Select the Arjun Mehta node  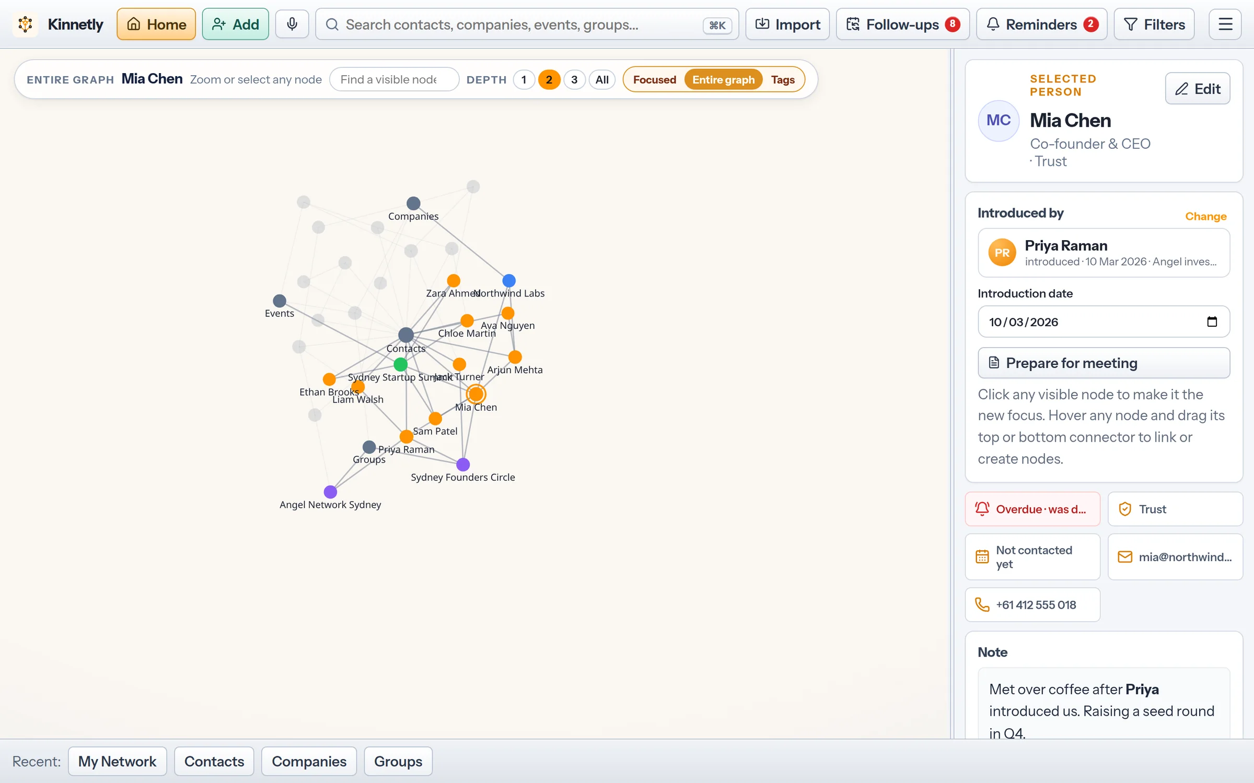pos(515,357)
